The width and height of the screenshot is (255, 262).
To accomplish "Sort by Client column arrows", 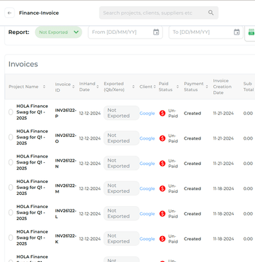I will [x=155, y=86].
